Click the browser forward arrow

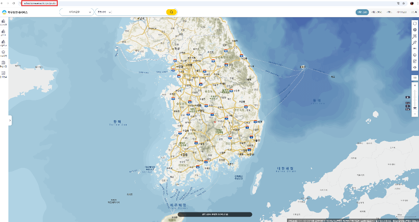click(x=8, y=3)
